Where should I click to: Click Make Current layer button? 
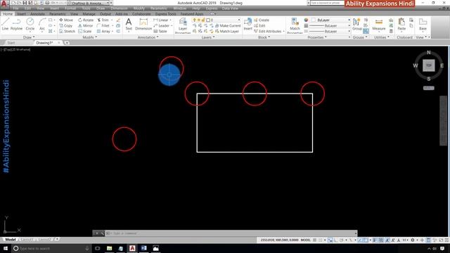[228, 25]
